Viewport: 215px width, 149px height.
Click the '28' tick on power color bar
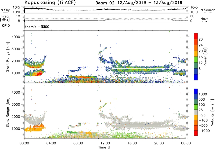click(x=200, y=39)
